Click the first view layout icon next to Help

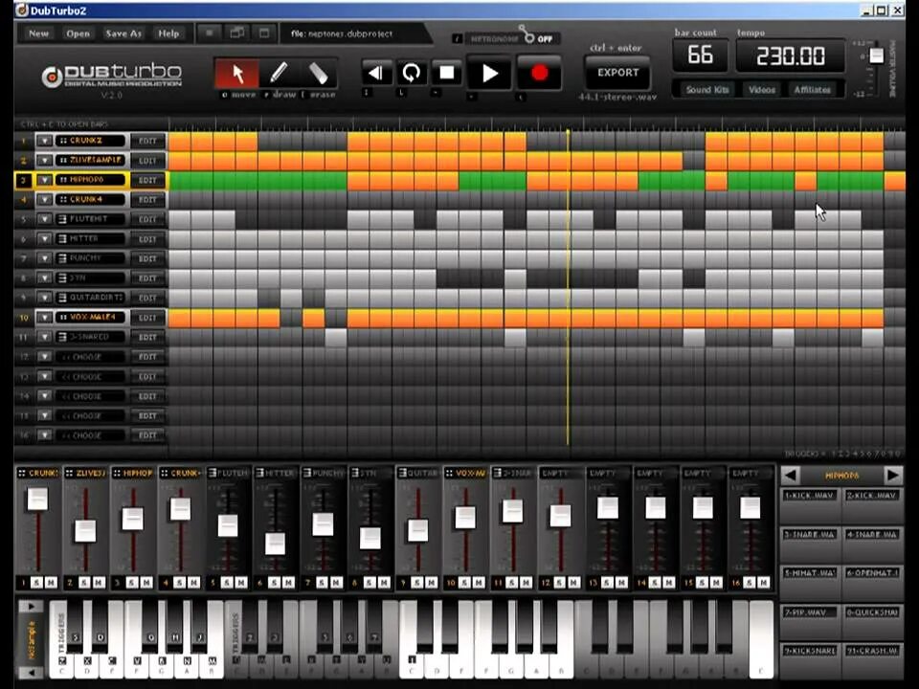coord(210,33)
